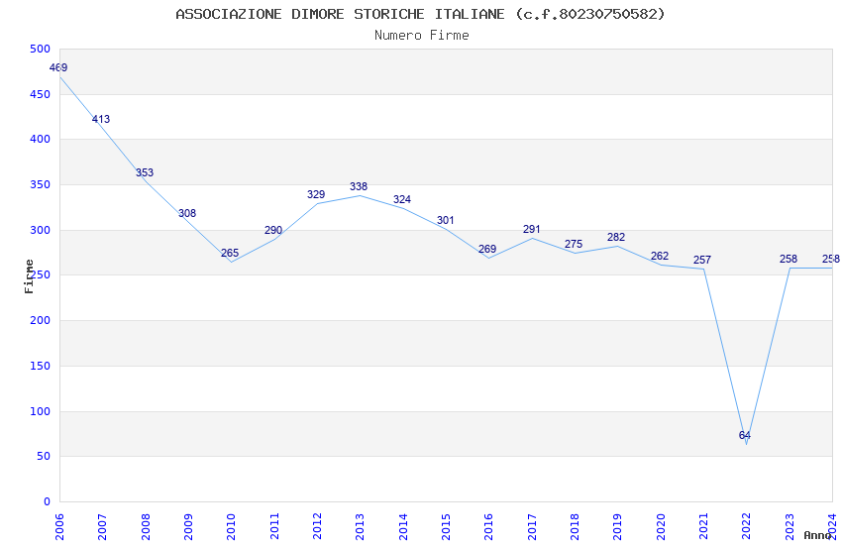
Task: Select the 64 minimum data label
Action: 744,435
